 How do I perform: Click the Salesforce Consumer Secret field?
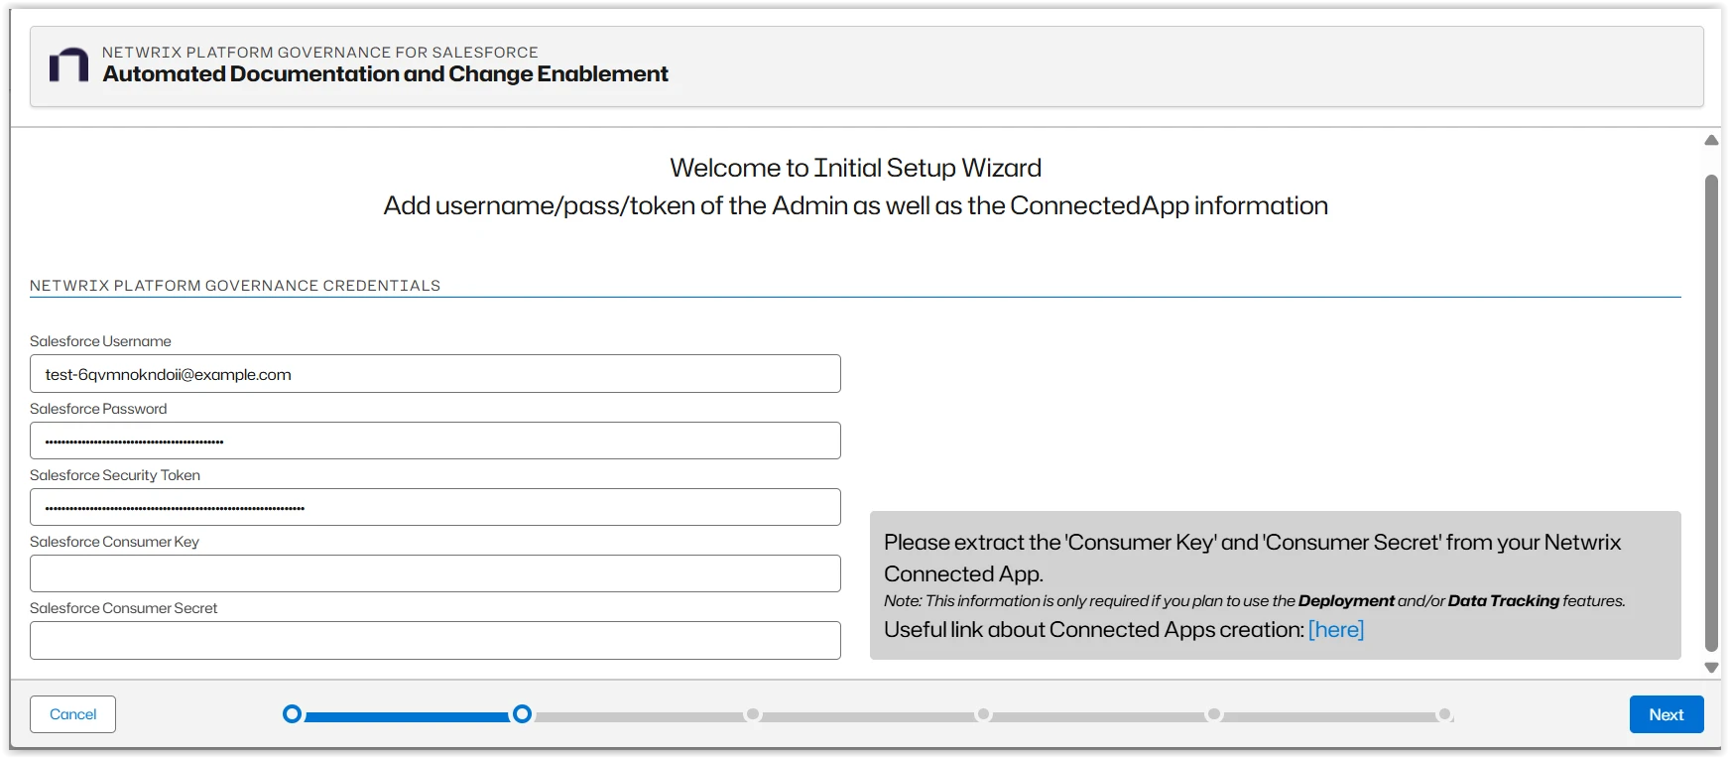coord(435,640)
